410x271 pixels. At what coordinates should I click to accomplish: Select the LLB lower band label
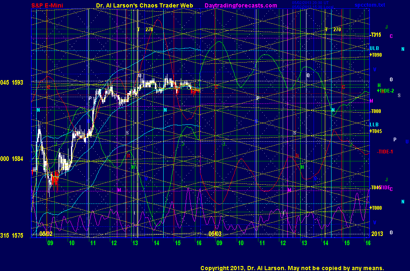(x=374, y=125)
